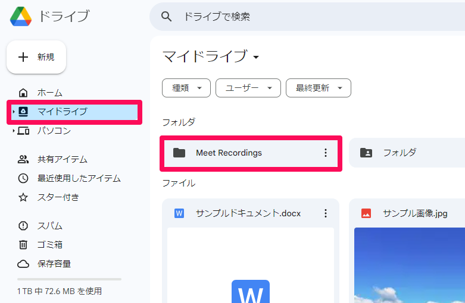Click the image icon beside サンプル画像.jpg
This screenshot has height=303, width=465.
click(366, 213)
